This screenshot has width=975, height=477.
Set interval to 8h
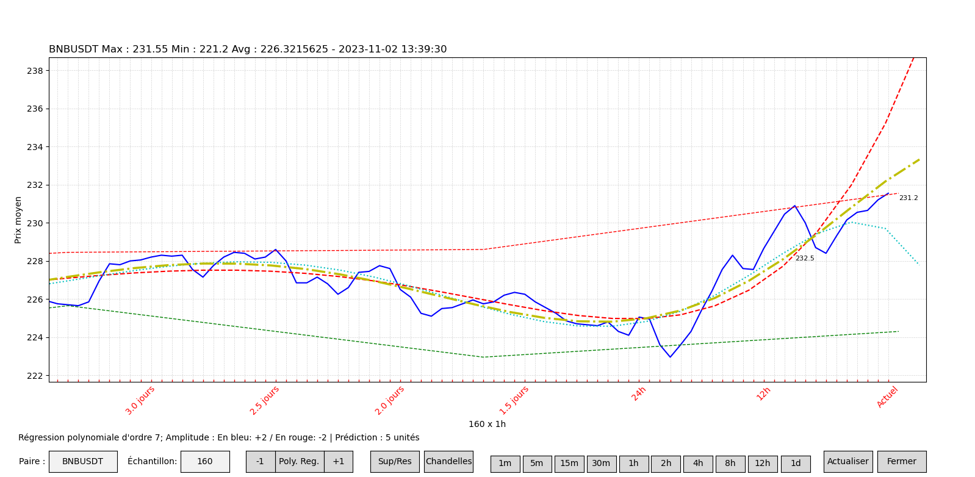pyautogui.click(x=730, y=464)
